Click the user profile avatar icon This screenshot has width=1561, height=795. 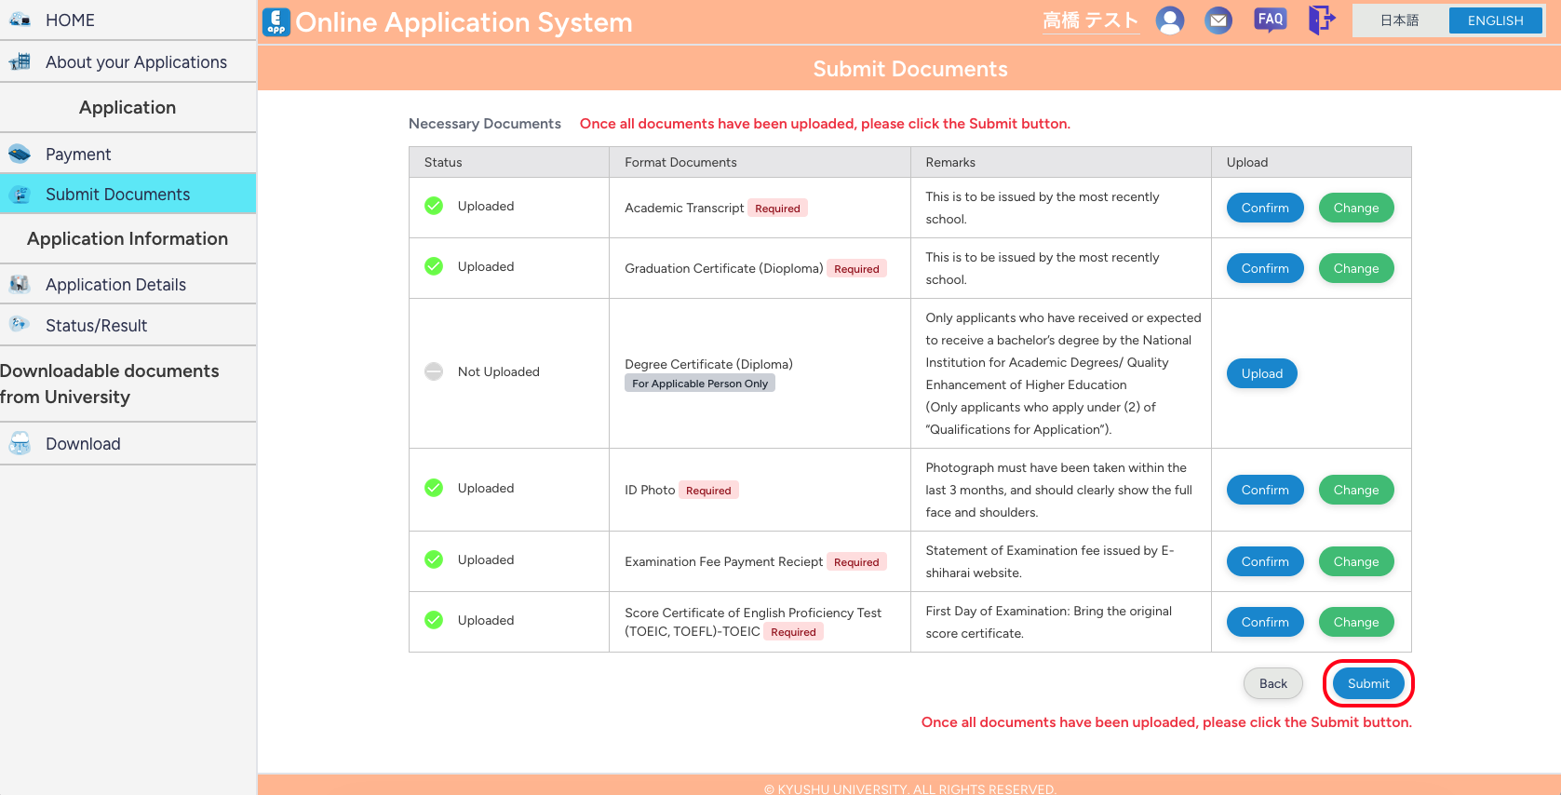1169,20
